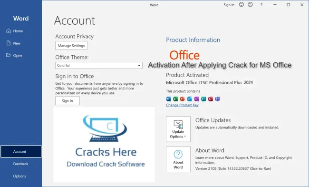Click the 'This product contains' text
Screen dimensions: 309x187
point(183,91)
